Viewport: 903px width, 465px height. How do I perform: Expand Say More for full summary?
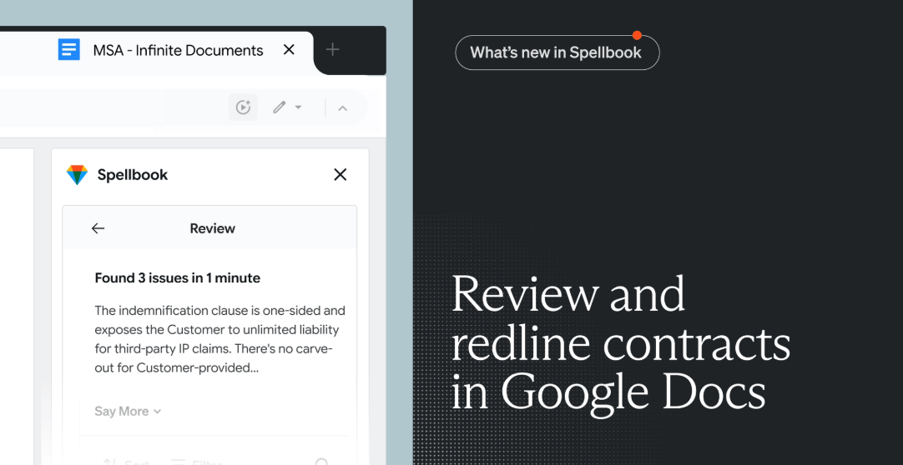128,412
